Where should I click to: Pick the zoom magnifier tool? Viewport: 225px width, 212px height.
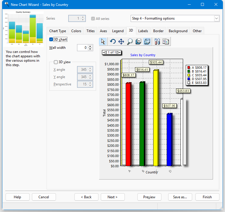coord(130,42)
